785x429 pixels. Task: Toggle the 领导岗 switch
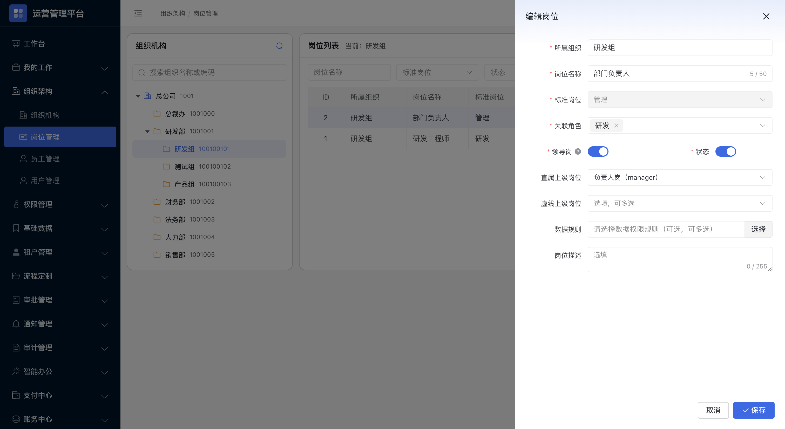pyautogui.click(x=598, y=152)
